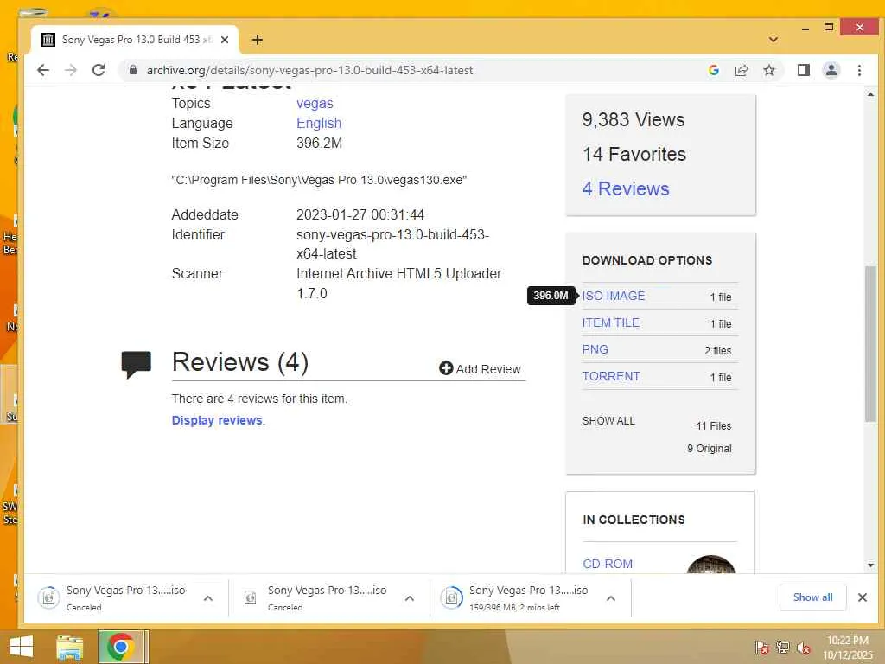Viewport: 885px width, 664px height.
Task: Click Add Review
Action: coord(480,368)
